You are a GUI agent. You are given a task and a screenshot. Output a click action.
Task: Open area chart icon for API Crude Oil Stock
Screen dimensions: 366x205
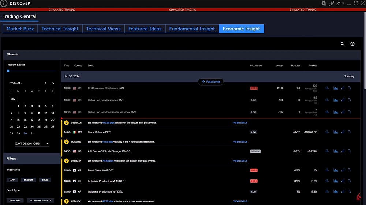(336, 151)
